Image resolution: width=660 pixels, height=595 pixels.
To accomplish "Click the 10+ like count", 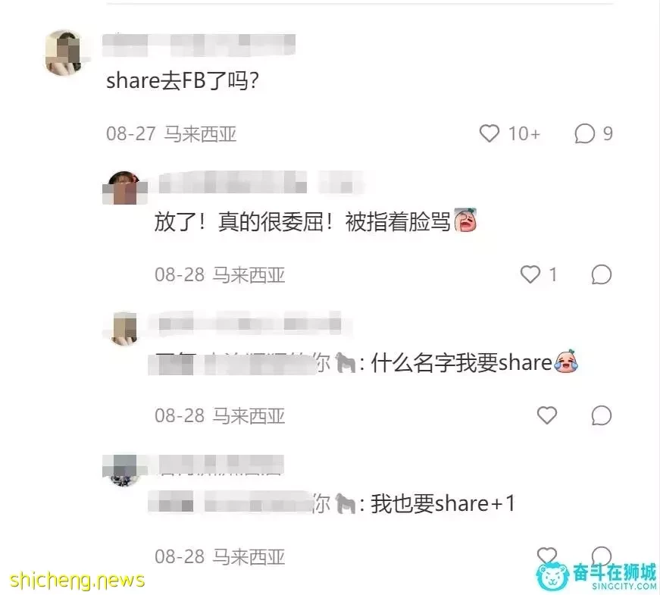I will [x=524, y=134].
